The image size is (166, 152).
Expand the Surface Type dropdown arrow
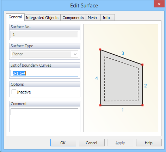(x=75, y=54)
